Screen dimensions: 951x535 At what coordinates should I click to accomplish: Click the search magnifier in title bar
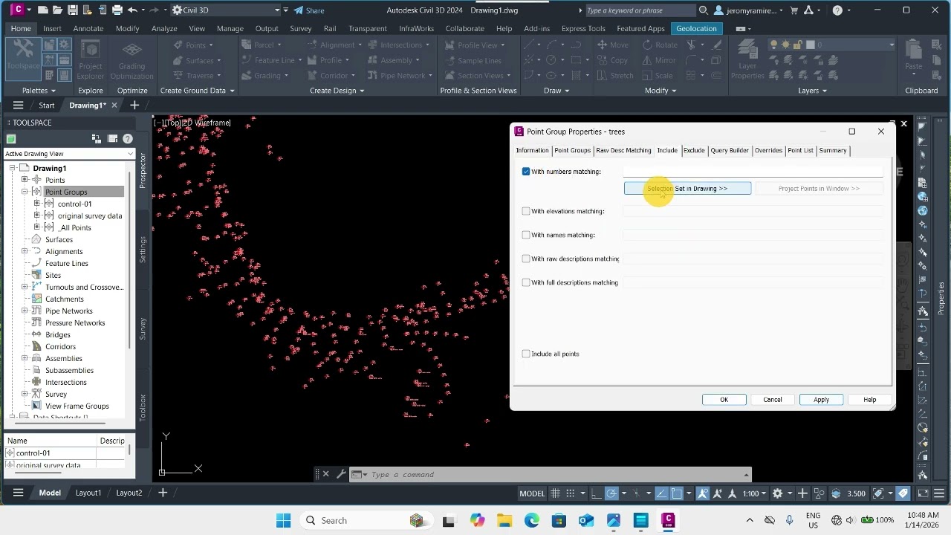704,10
